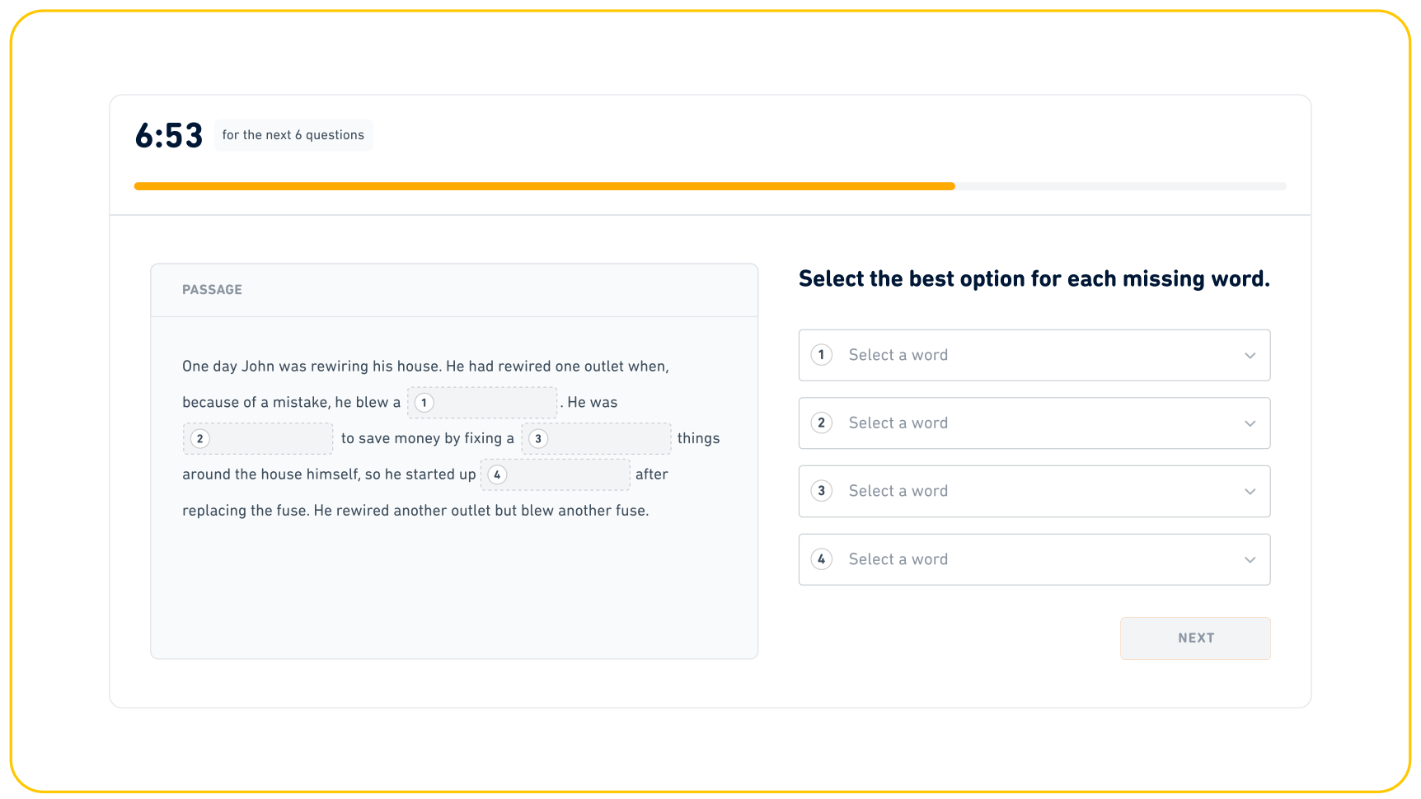Open the fourth "Select a word" dropdown
1421x799 pixels.
pyautogui.click(x=1034, y=559)
